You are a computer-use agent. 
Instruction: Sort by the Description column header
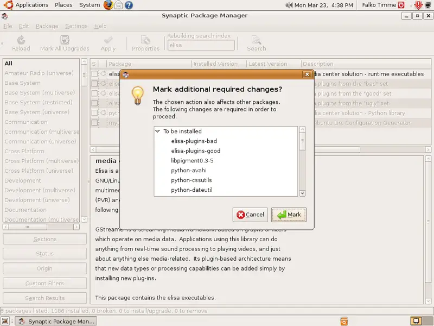point(366,64)
